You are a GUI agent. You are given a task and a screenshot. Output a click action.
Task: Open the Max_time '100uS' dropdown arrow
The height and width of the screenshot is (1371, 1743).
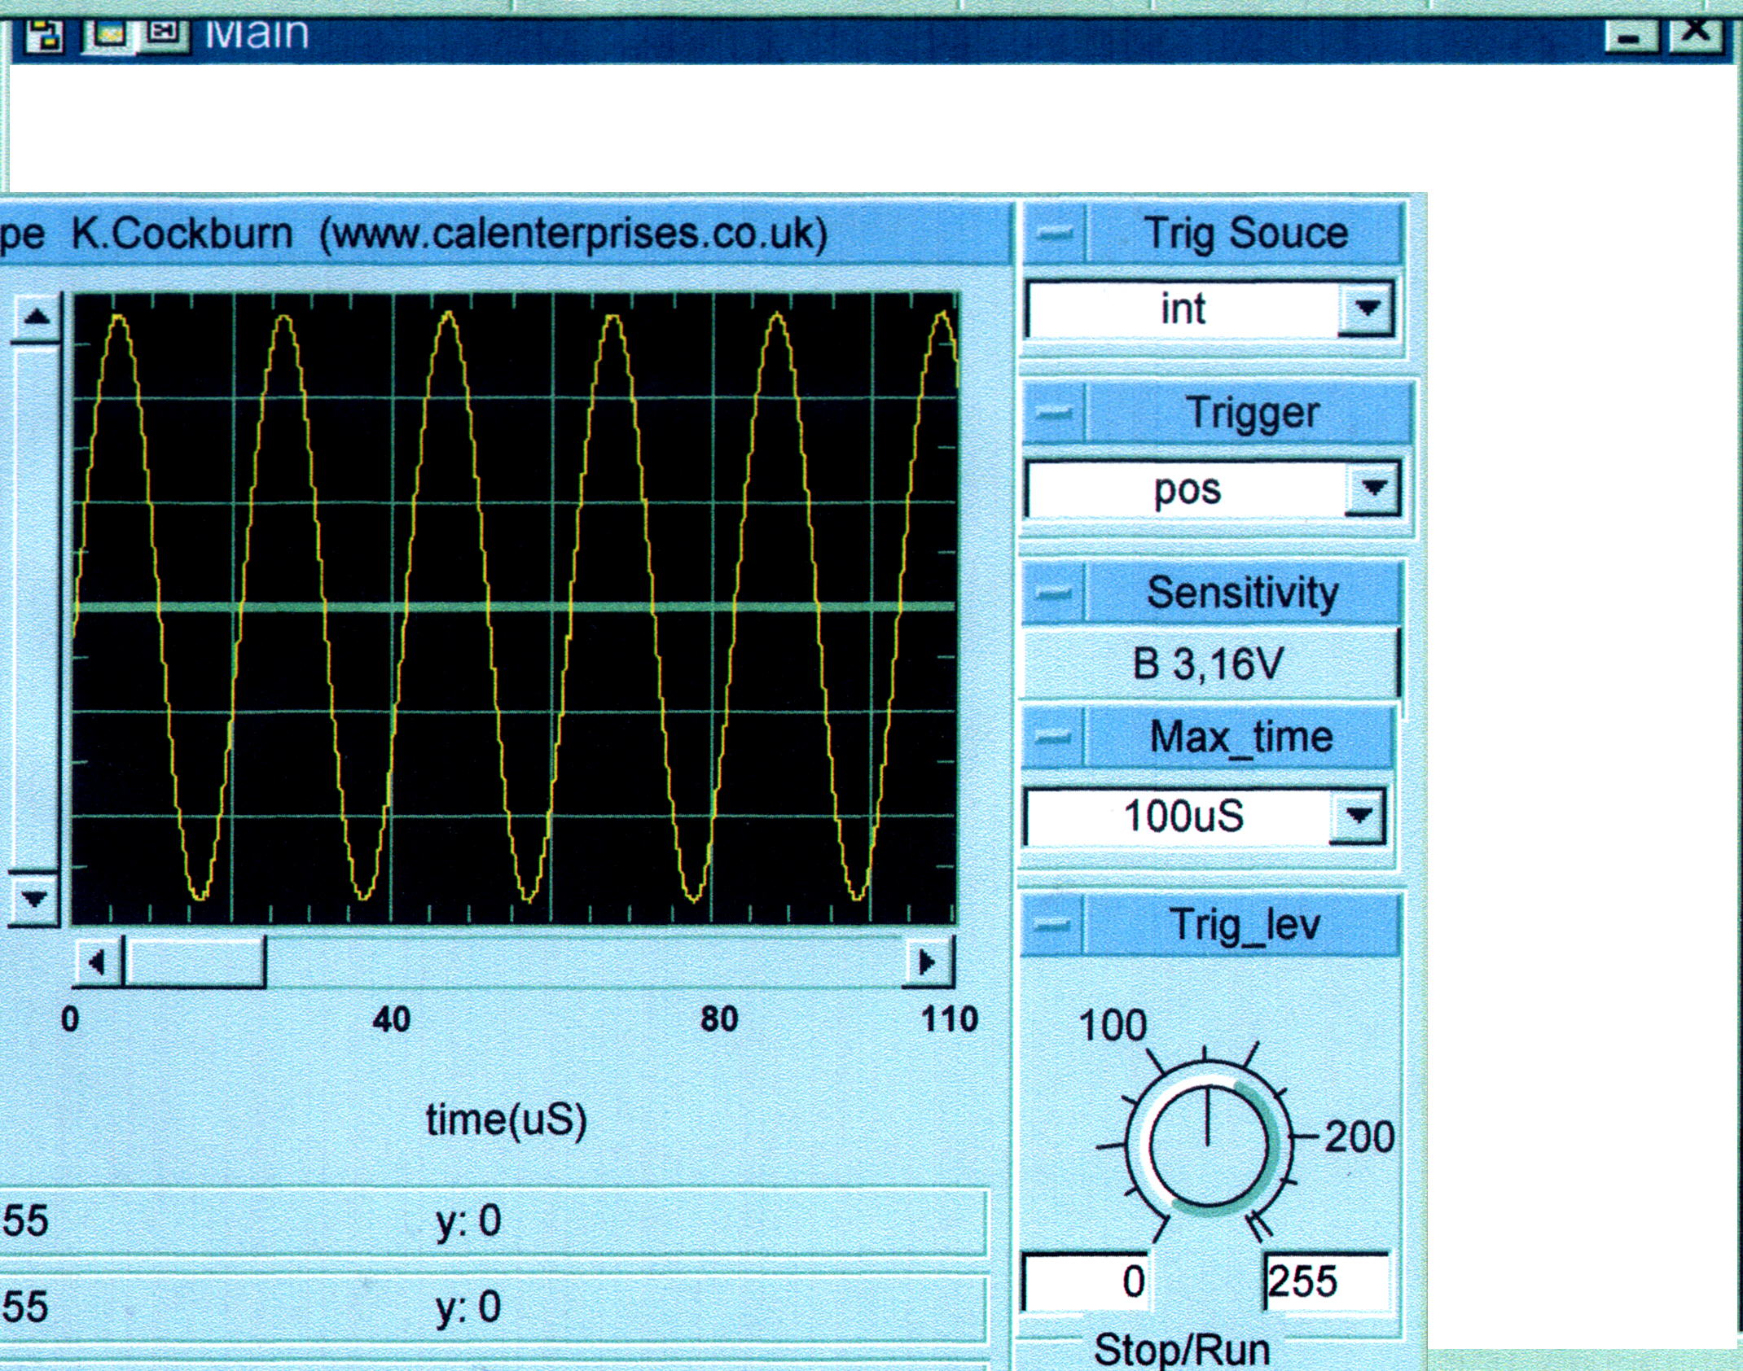click(x=1358, y=815)
